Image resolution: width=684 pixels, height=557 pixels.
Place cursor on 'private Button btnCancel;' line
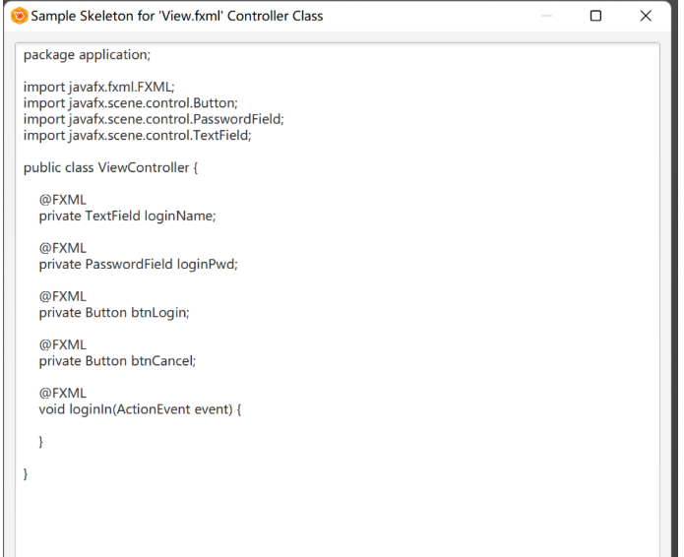click(118, 360)
